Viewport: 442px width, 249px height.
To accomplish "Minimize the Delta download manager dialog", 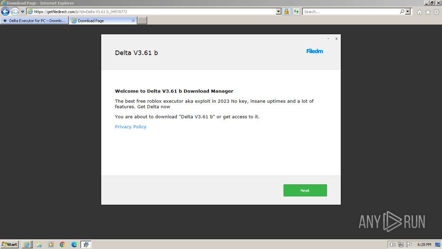I will tap(328, 39).
